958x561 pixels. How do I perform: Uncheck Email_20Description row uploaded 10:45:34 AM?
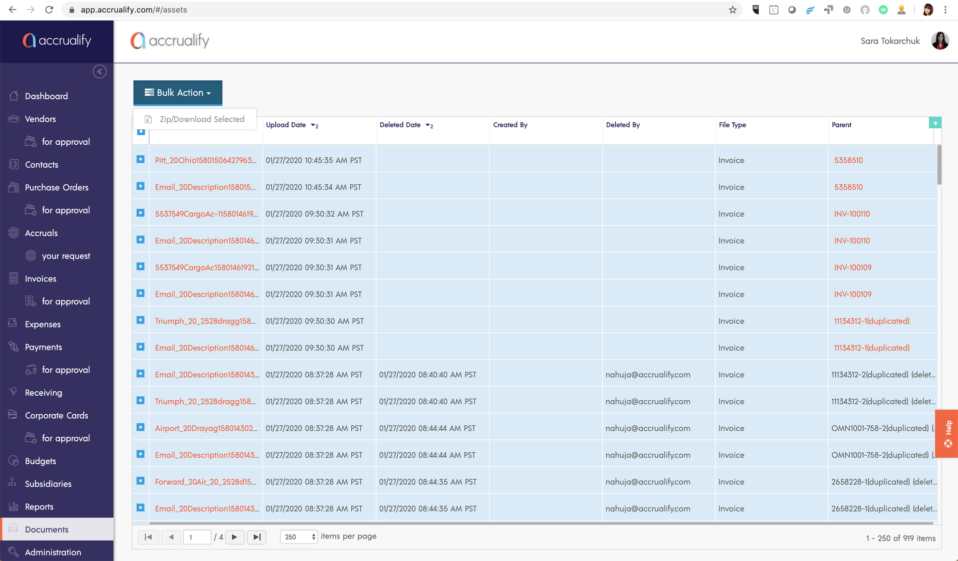[141, 186]
